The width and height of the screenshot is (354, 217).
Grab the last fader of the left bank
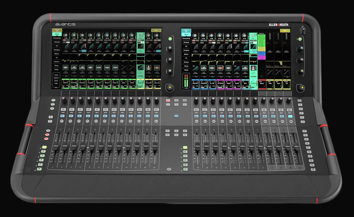[155, 146]
